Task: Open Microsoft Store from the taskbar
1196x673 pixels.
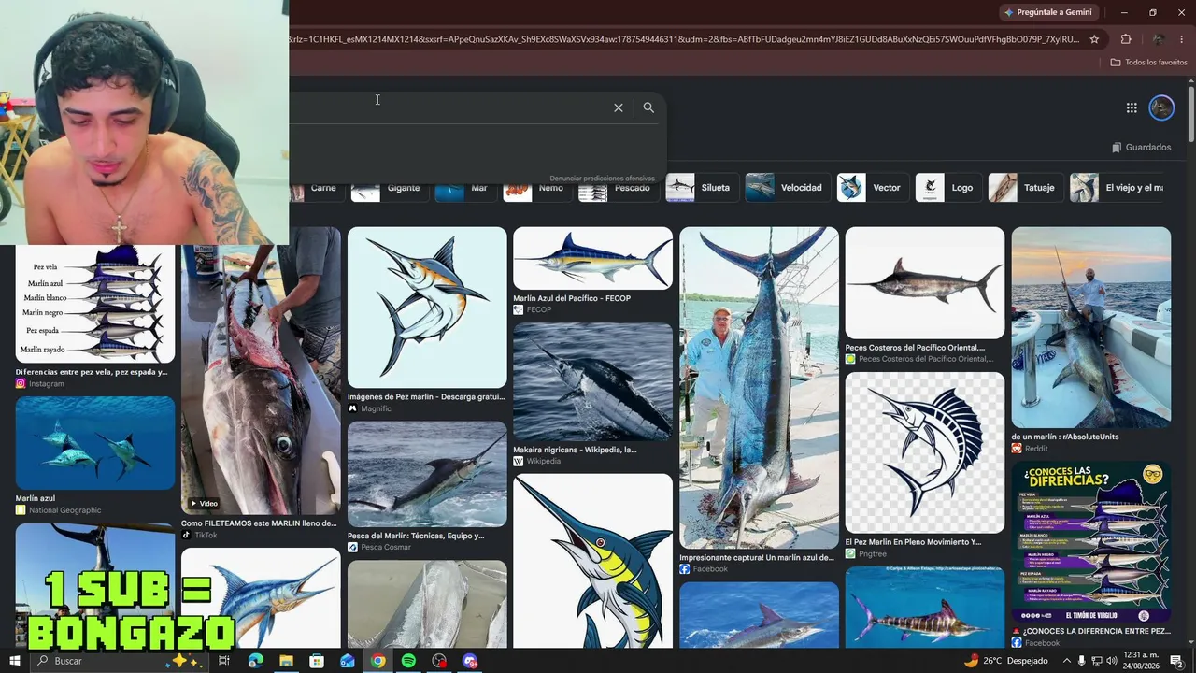Action: point(317,661)
